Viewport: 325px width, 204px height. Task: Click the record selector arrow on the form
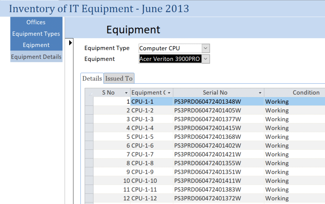tap(70, 43)
